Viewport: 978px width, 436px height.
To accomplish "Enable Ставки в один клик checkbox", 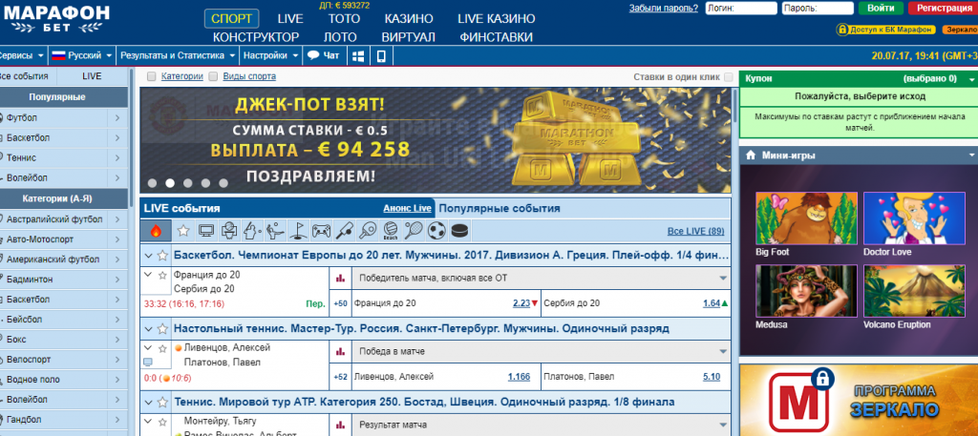I will click(x=729, y=76).
